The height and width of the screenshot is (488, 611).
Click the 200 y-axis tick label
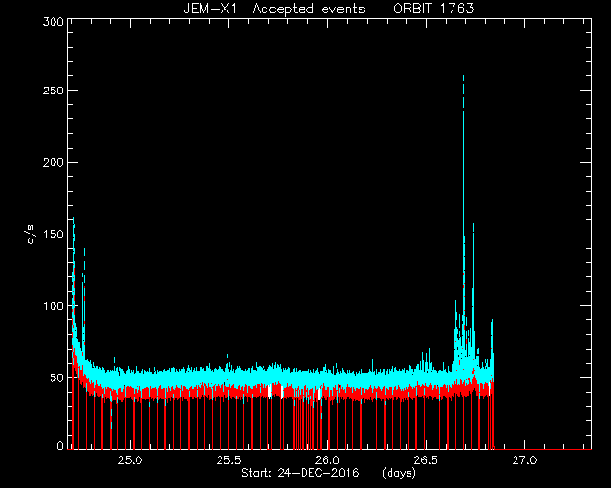click(x=53, y=162)
